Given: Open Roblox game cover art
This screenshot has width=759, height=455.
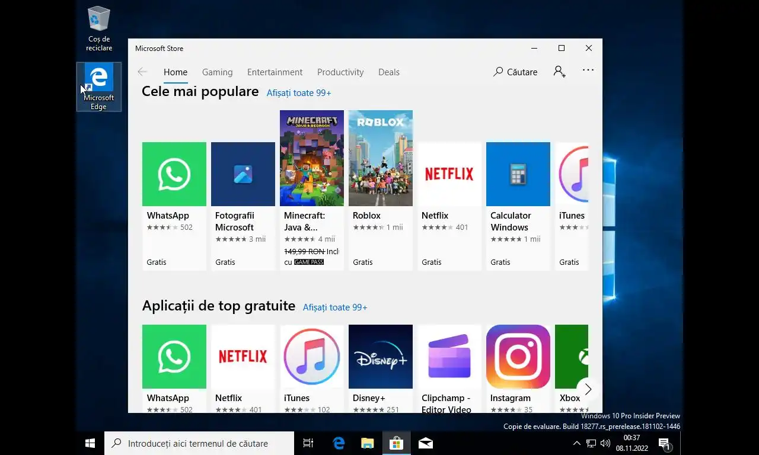Looking at the screenshot, I should click(381, 158).
